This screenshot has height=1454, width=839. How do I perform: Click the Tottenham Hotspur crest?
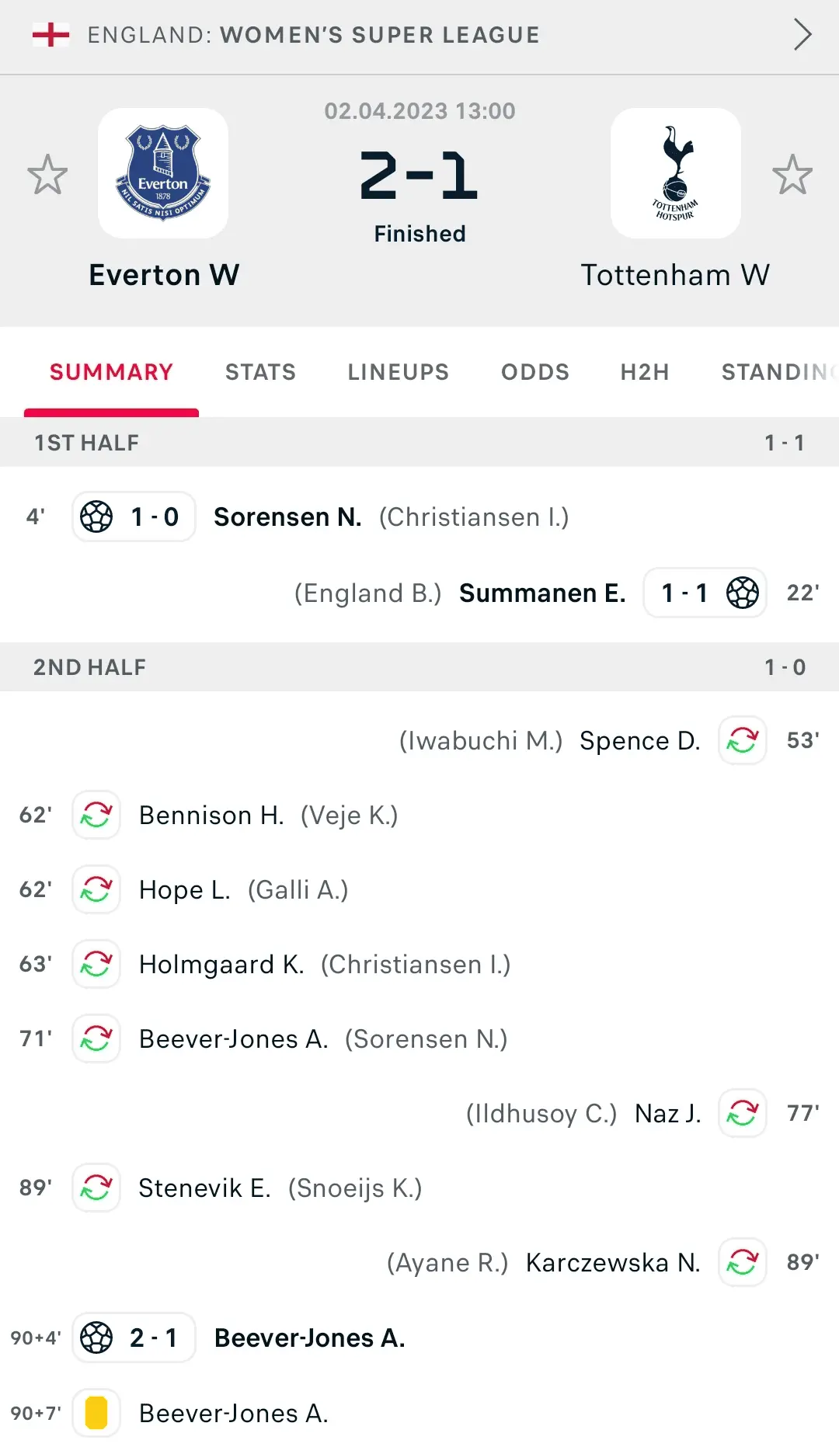(675, 173)
